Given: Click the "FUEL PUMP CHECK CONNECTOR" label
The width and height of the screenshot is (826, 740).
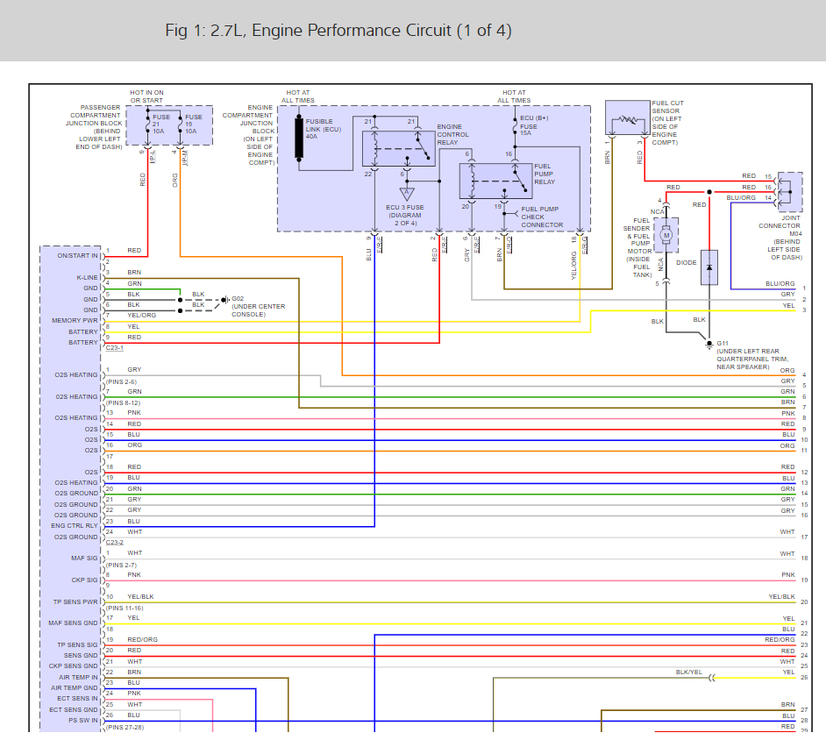Looking at the screenshot, I should click(542, 217).
